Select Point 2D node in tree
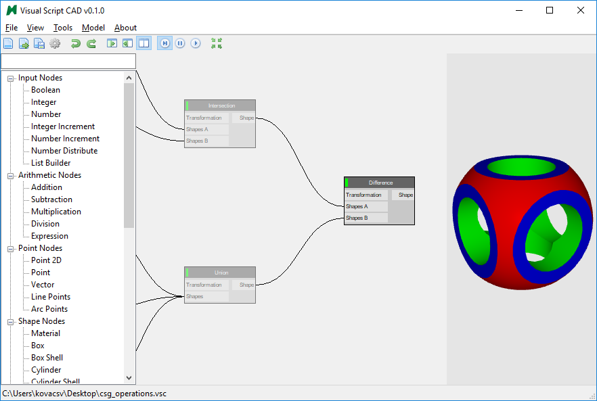 46,260
